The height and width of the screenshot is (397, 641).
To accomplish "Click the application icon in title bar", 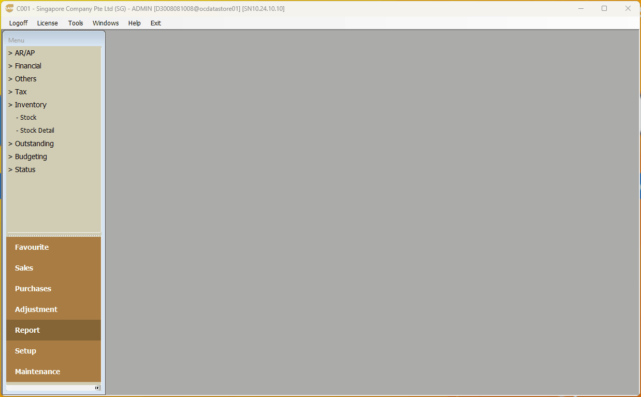I will (9, 8).
